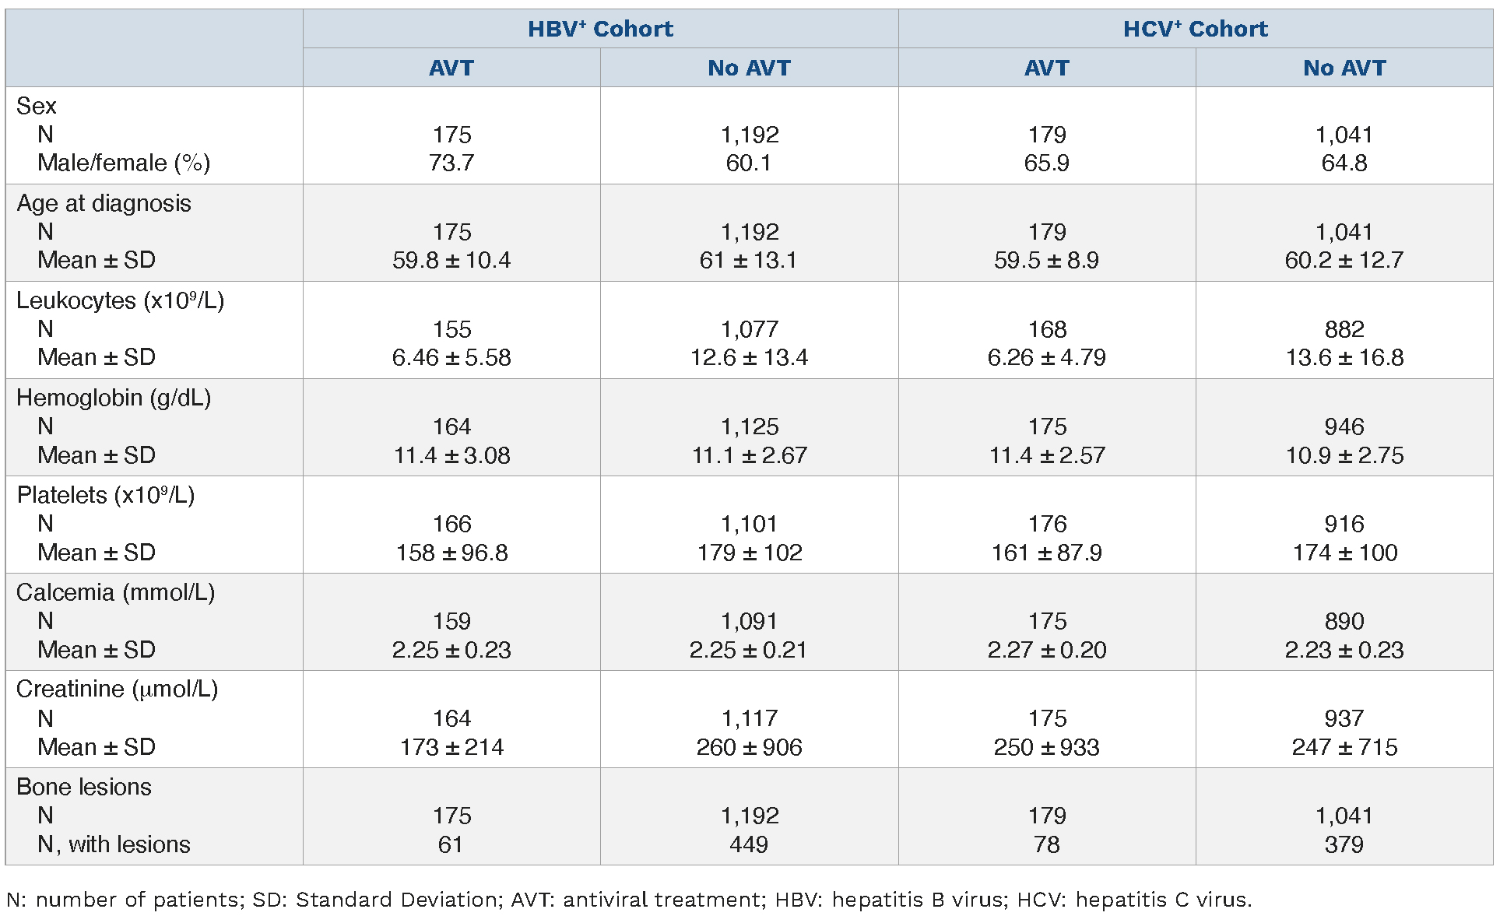Select the 12.6 ± 13.4 leukocytes value

tap(749, 357)
